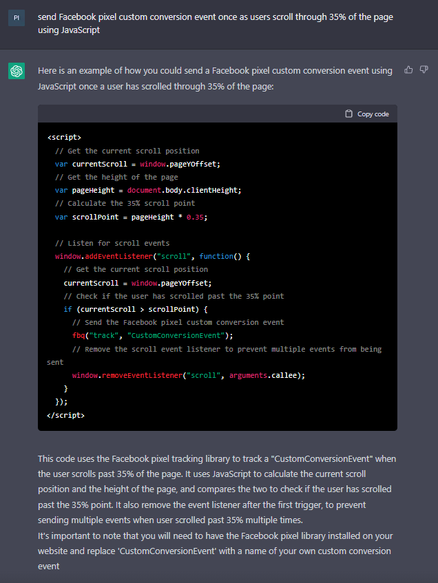This screenshot has height=583, width=438.
Task: Click the if (currentScroll > scrollPoint) line
Action: click(x=136, y=309)
